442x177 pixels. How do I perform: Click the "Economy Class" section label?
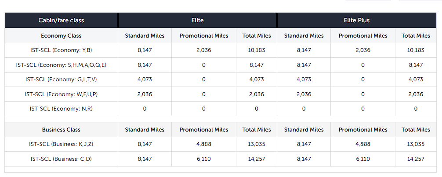(x=61, y=36)
